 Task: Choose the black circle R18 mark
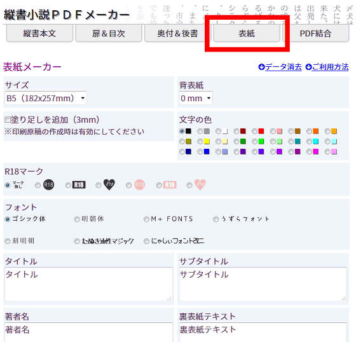[38, 185]
